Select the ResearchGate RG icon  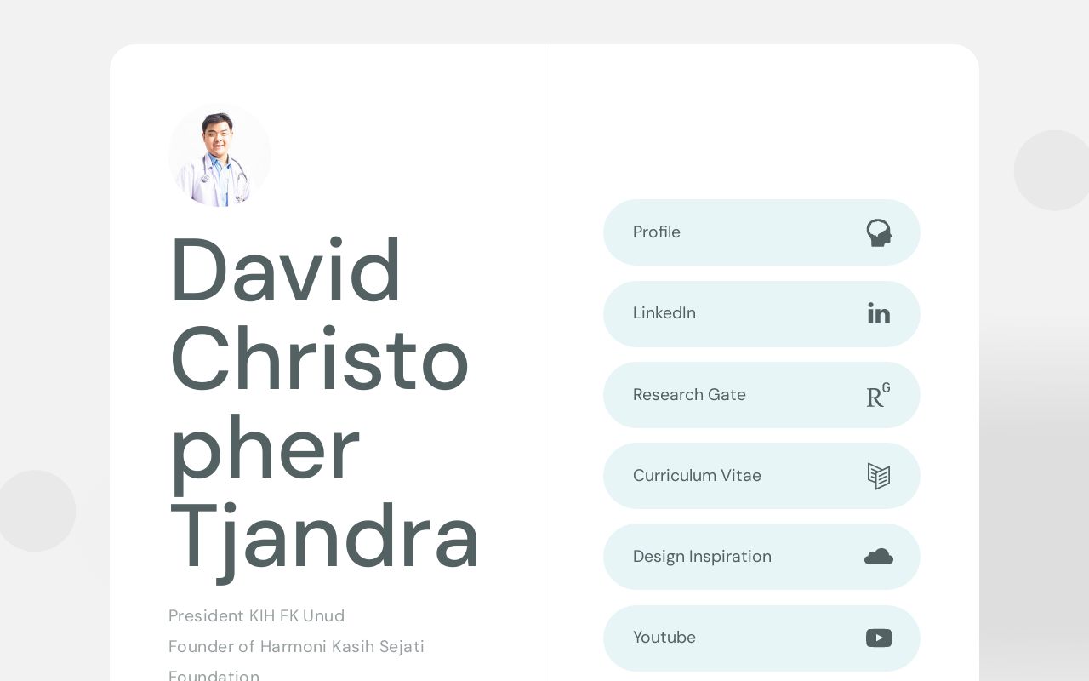pyautogui.click(x=879, y=395)
